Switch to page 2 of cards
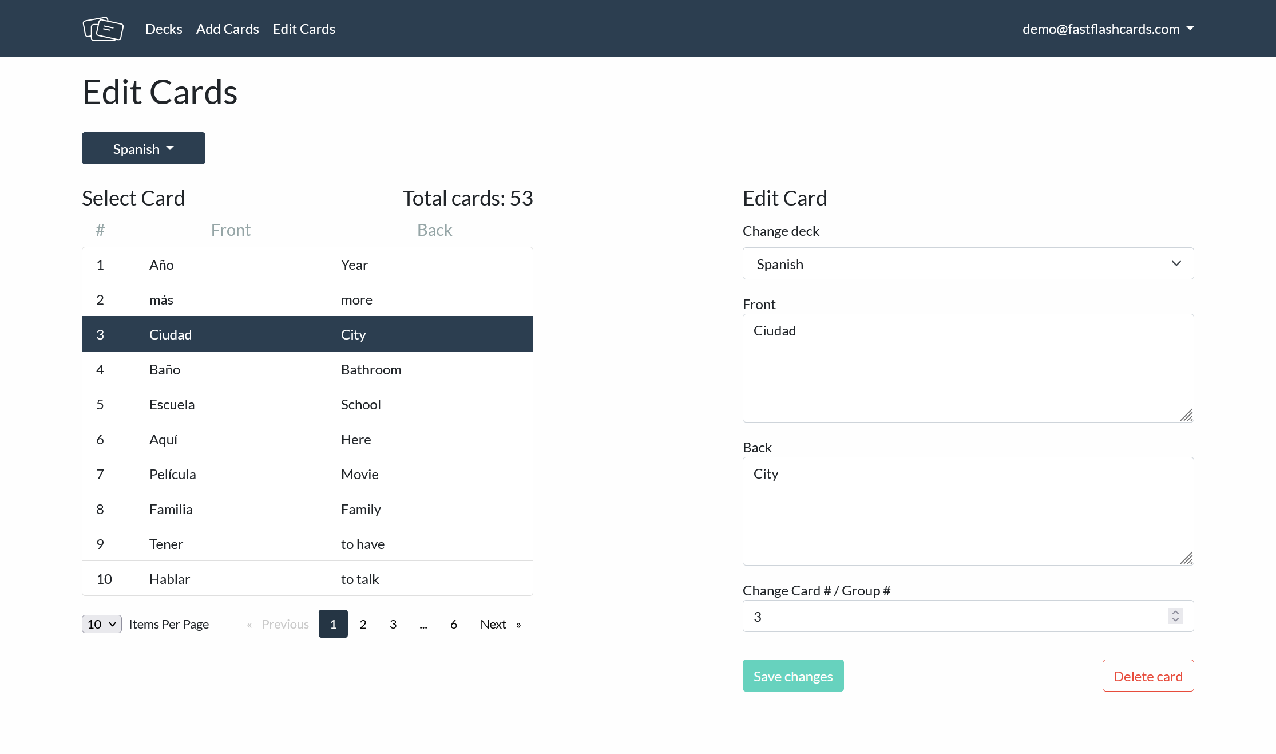This screenshot has width=1276, height=754. [363, 624]
